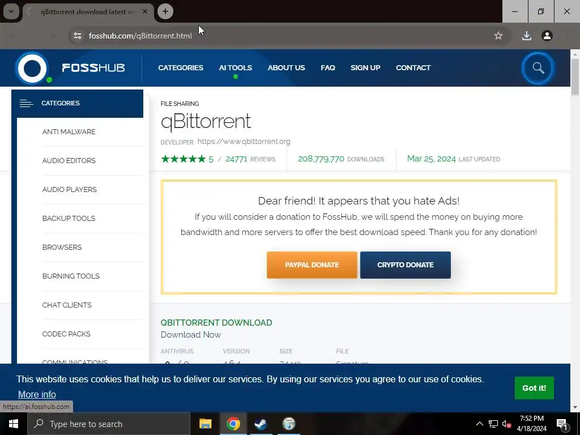Viewport: 580px width, 435px height.
Task: Click the scrollbar down arrow
Action: (575, 408)
